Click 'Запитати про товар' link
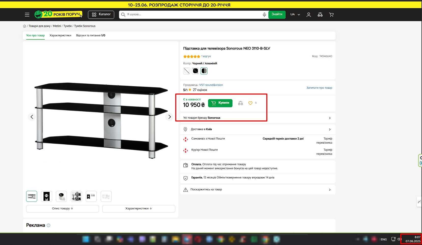The width and height of the screenshot is (422, 245). click(x=319, y=88)
